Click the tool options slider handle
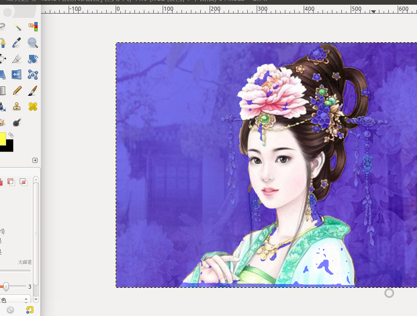 [6, 286]
